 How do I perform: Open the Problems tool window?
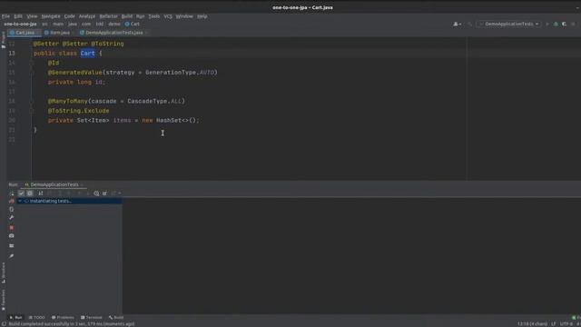[x=63, y=318]
